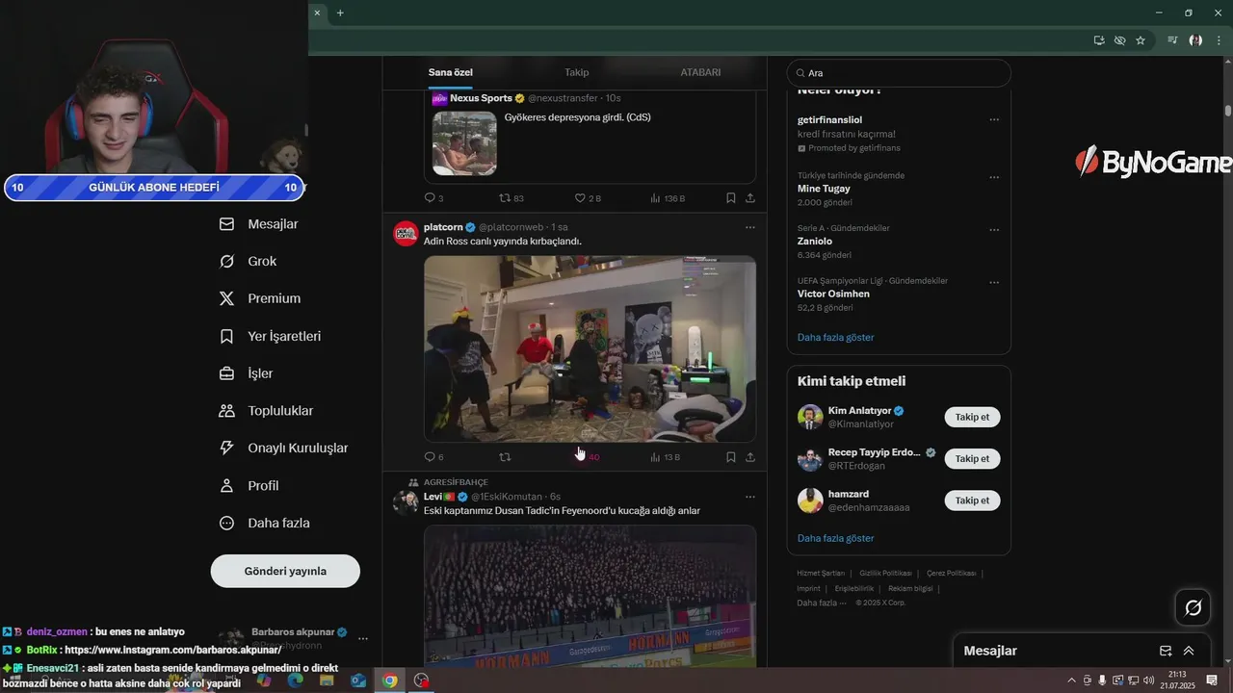Open Gizlilik Politikası footer link
The height and width of the screenshot is (693, 1233).
886,574
